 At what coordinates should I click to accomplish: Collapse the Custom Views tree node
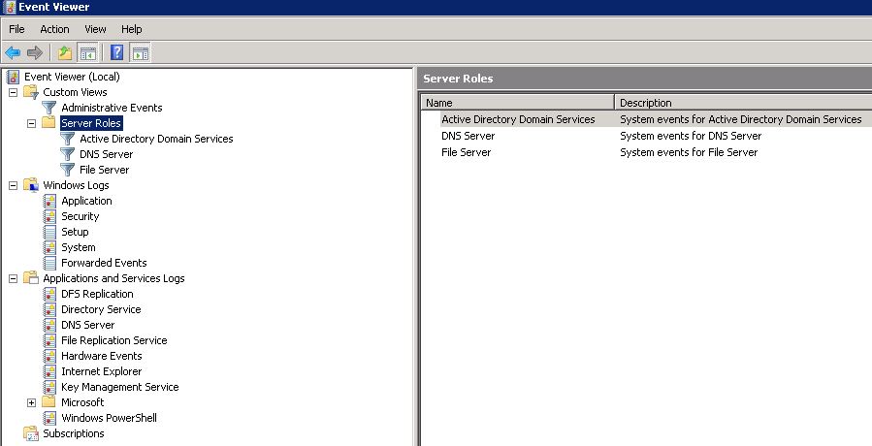pyautogui.click(x=13, y=92)
